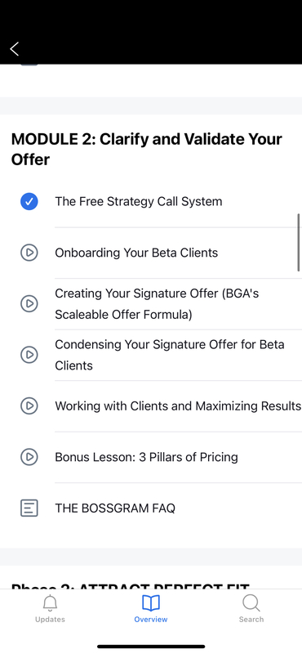Play icon for Creating Your Signature Offer
Screen dimensions: 302x654
[29, 303]
